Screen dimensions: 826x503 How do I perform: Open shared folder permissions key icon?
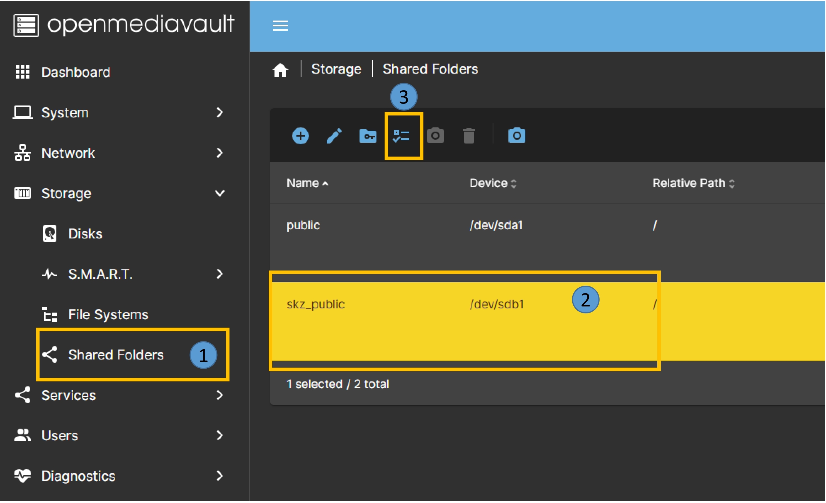[368, 136]
